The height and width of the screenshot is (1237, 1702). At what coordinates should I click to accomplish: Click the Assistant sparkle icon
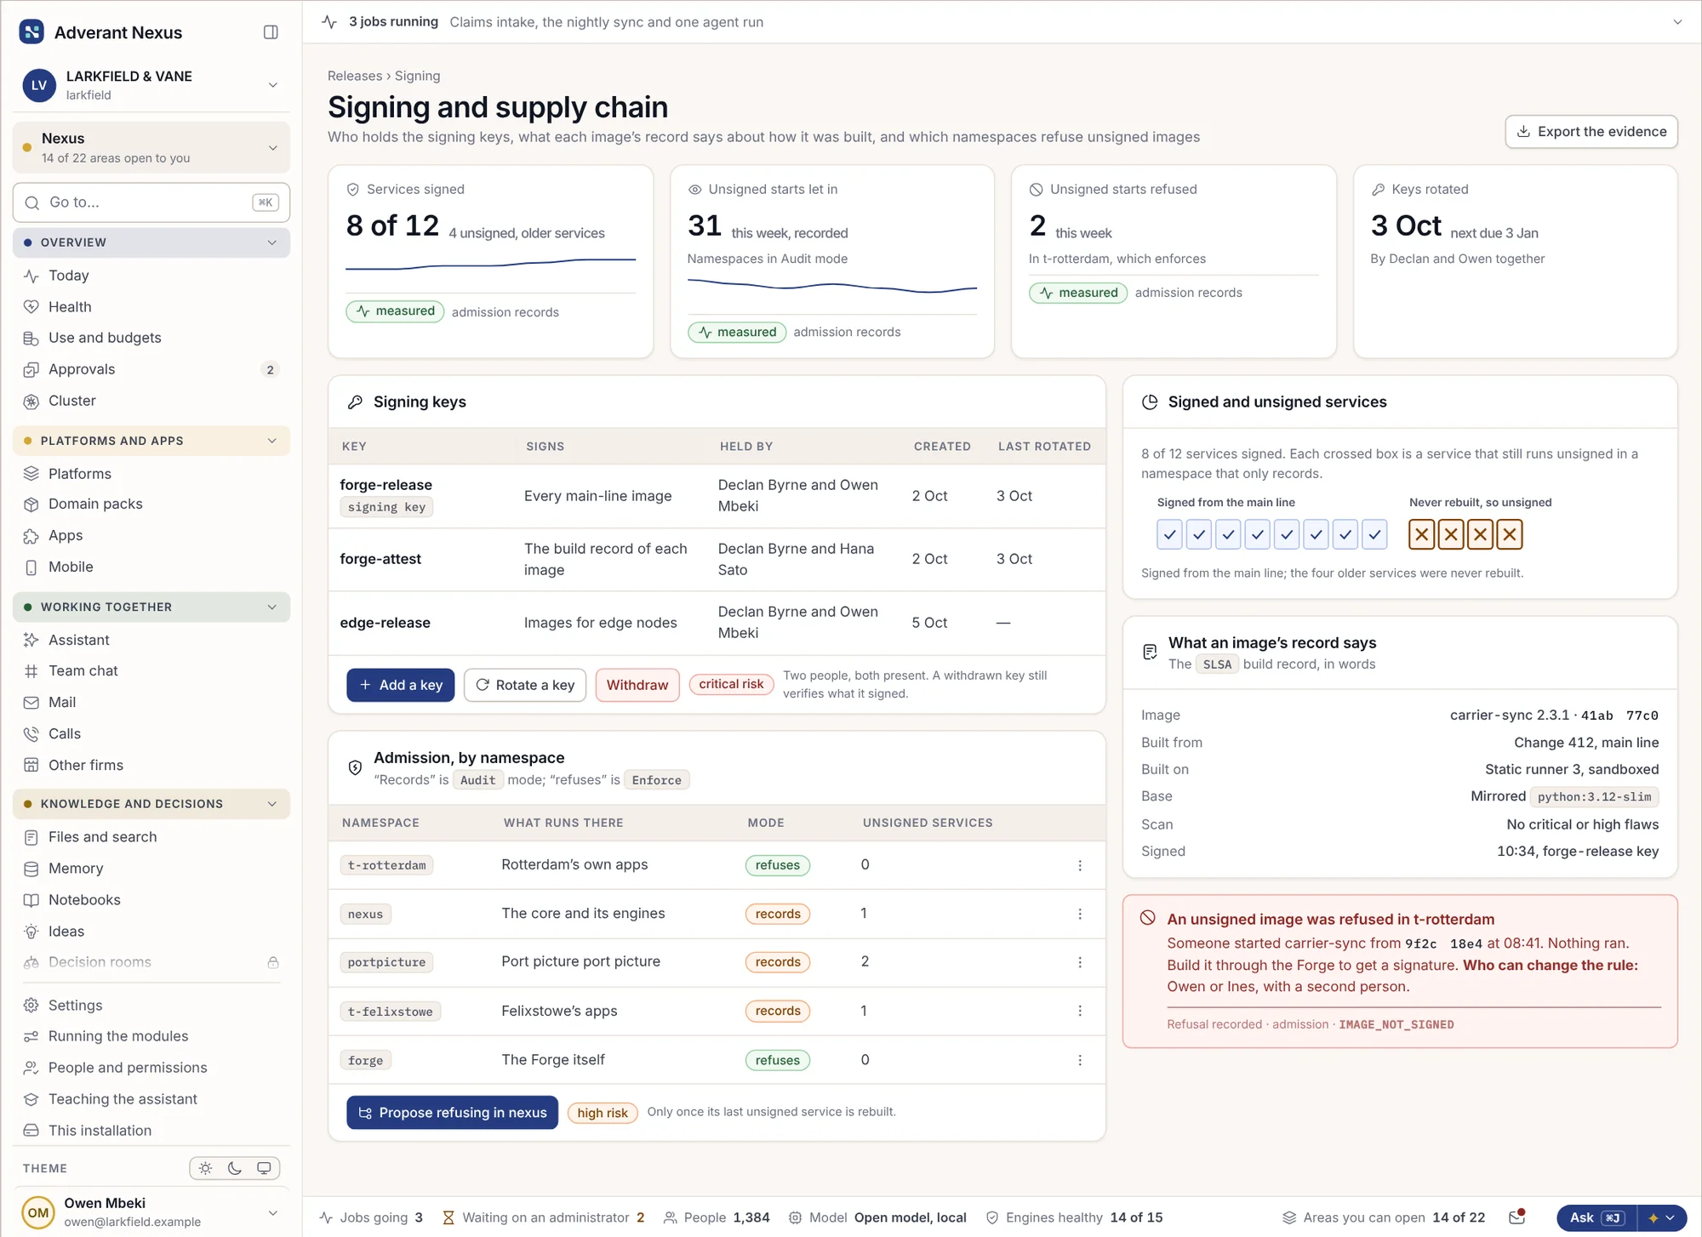pyautogui.click(x=31, y=640)
